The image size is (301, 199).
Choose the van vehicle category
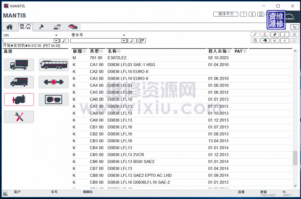[x=19, y=82]
